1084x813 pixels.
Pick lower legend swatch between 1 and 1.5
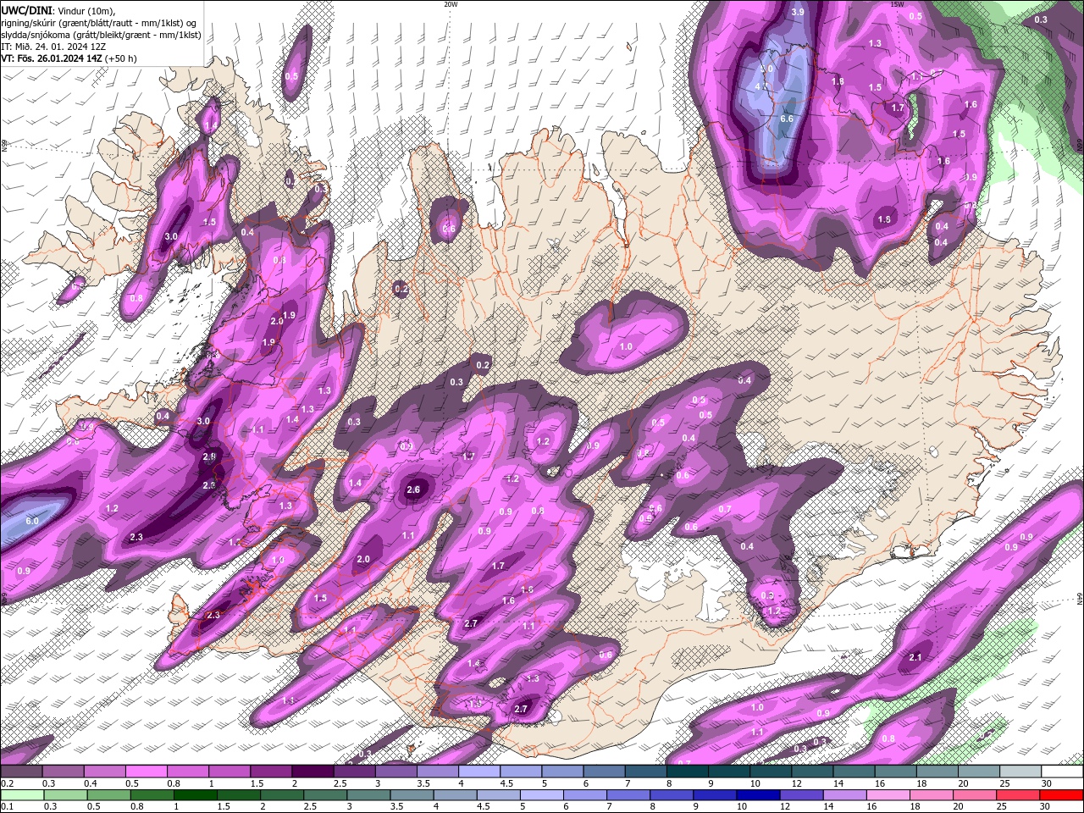pos(196,794)
